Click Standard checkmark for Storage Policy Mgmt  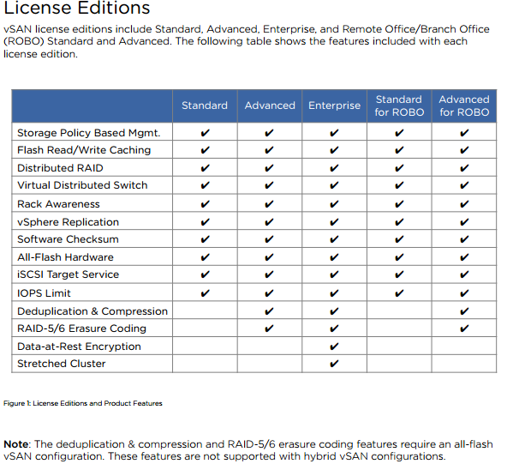[x=205, y=133]
